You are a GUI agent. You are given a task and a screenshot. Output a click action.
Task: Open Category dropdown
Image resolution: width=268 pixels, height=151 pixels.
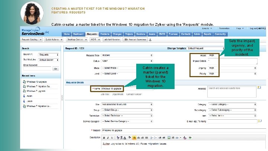(x=232, y=104)
